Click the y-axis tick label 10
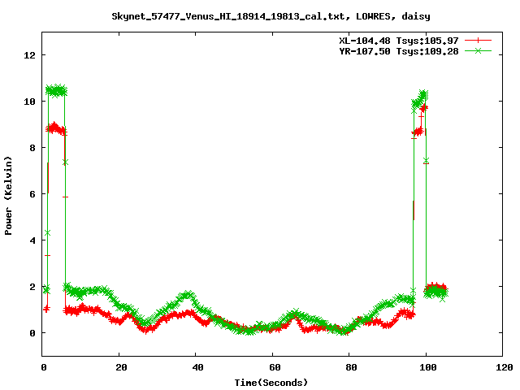The height and width of the screenshot is (390, 520). 29,102
